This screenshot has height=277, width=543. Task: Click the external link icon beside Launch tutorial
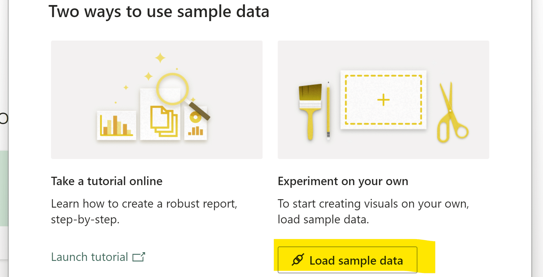139,257
